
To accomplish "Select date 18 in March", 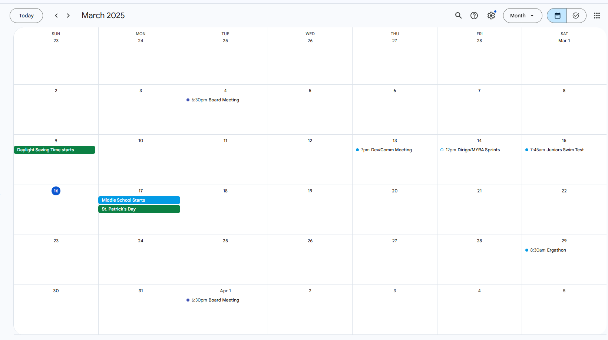I will click(x=225, y=191).
